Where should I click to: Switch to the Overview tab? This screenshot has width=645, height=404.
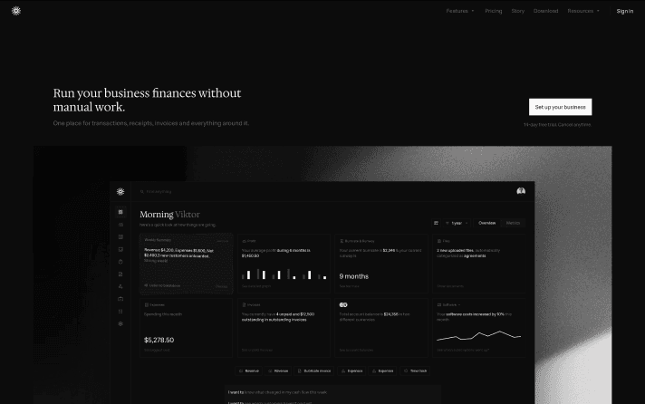487,223
